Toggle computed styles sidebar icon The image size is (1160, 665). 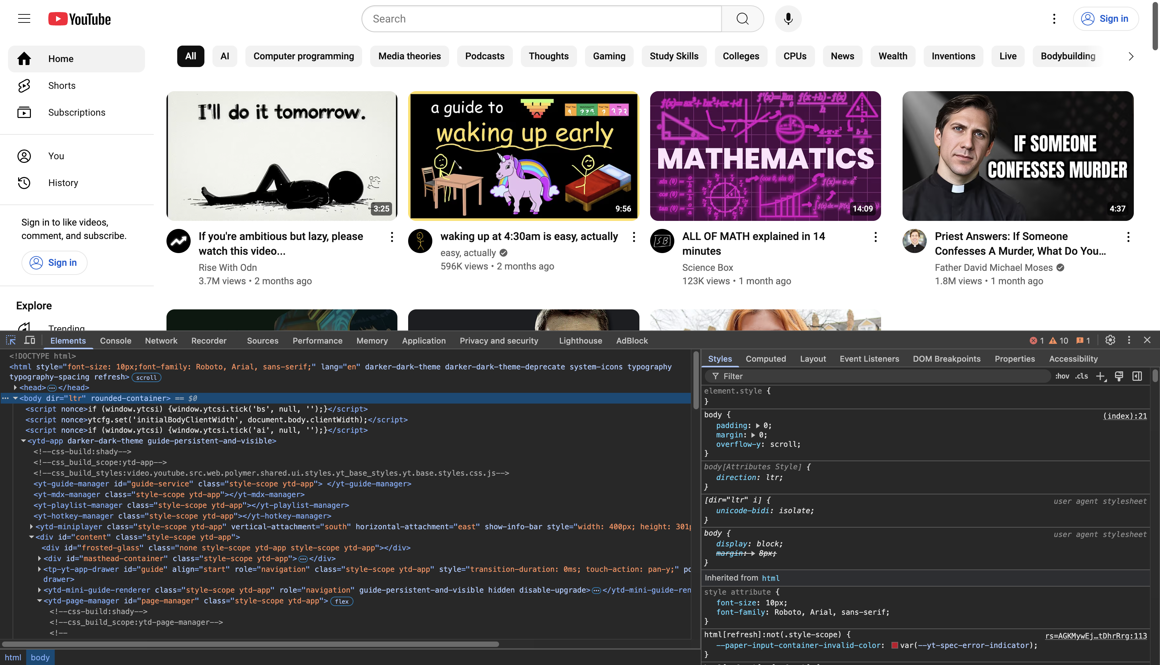(1137, 376)
